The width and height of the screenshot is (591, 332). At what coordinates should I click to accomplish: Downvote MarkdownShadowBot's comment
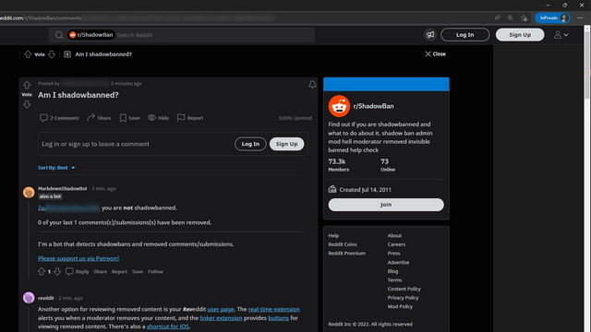[x=57, y=271]
